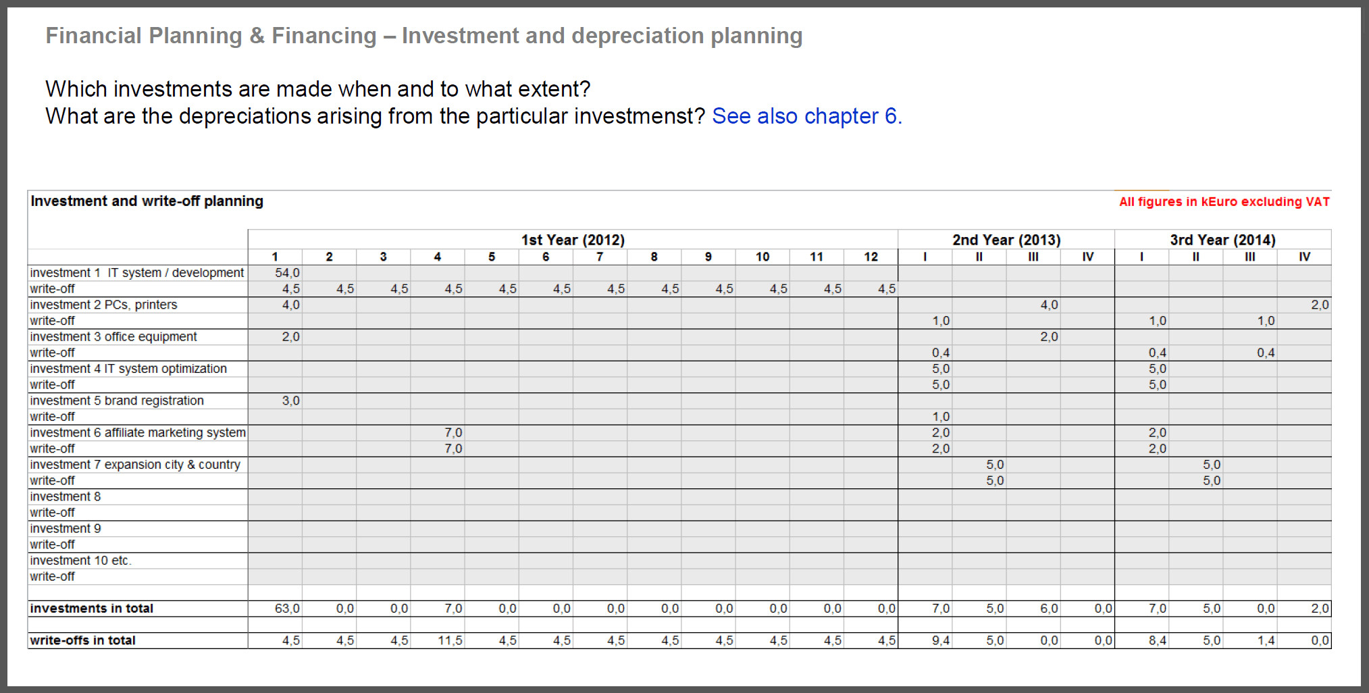Click the 'write-offs in total' row label
The height and width of the screenshot is (693, 1369).
[x=82, y=640]
